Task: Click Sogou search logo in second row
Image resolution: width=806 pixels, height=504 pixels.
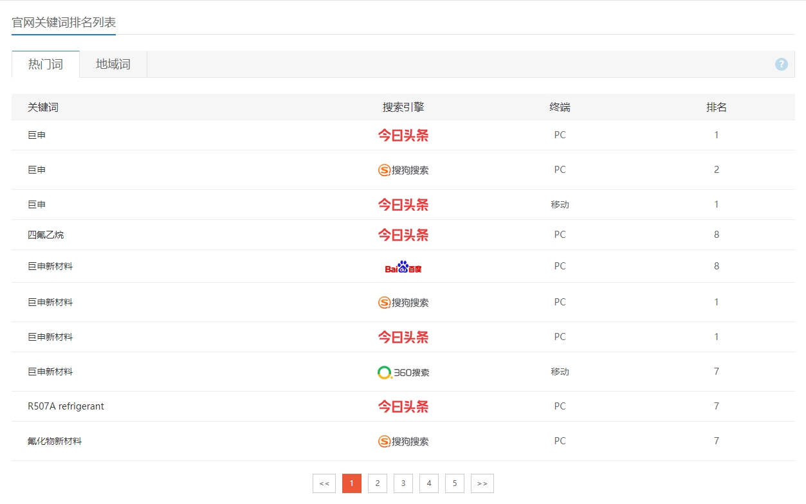Action: click(x=403, y=170)
